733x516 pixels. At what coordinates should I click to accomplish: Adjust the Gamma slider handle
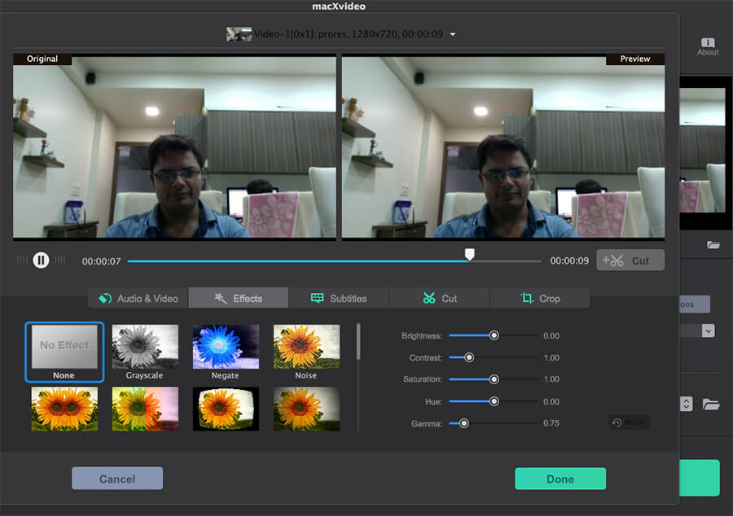[463, 423]
